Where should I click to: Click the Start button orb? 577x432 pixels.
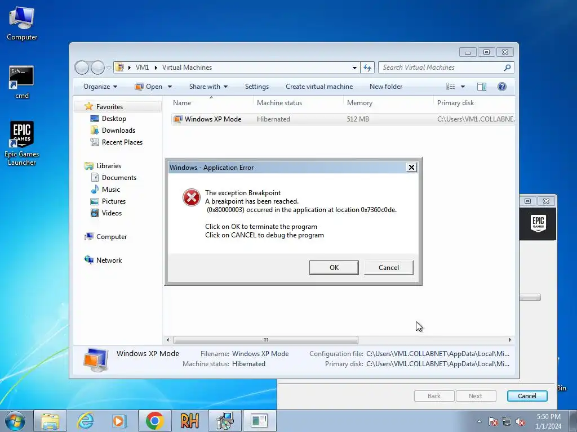point(15,421)
